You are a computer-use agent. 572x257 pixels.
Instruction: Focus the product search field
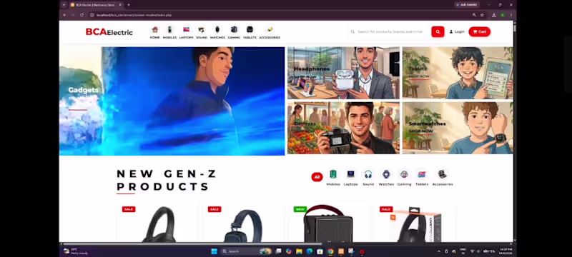coord(390,31)
